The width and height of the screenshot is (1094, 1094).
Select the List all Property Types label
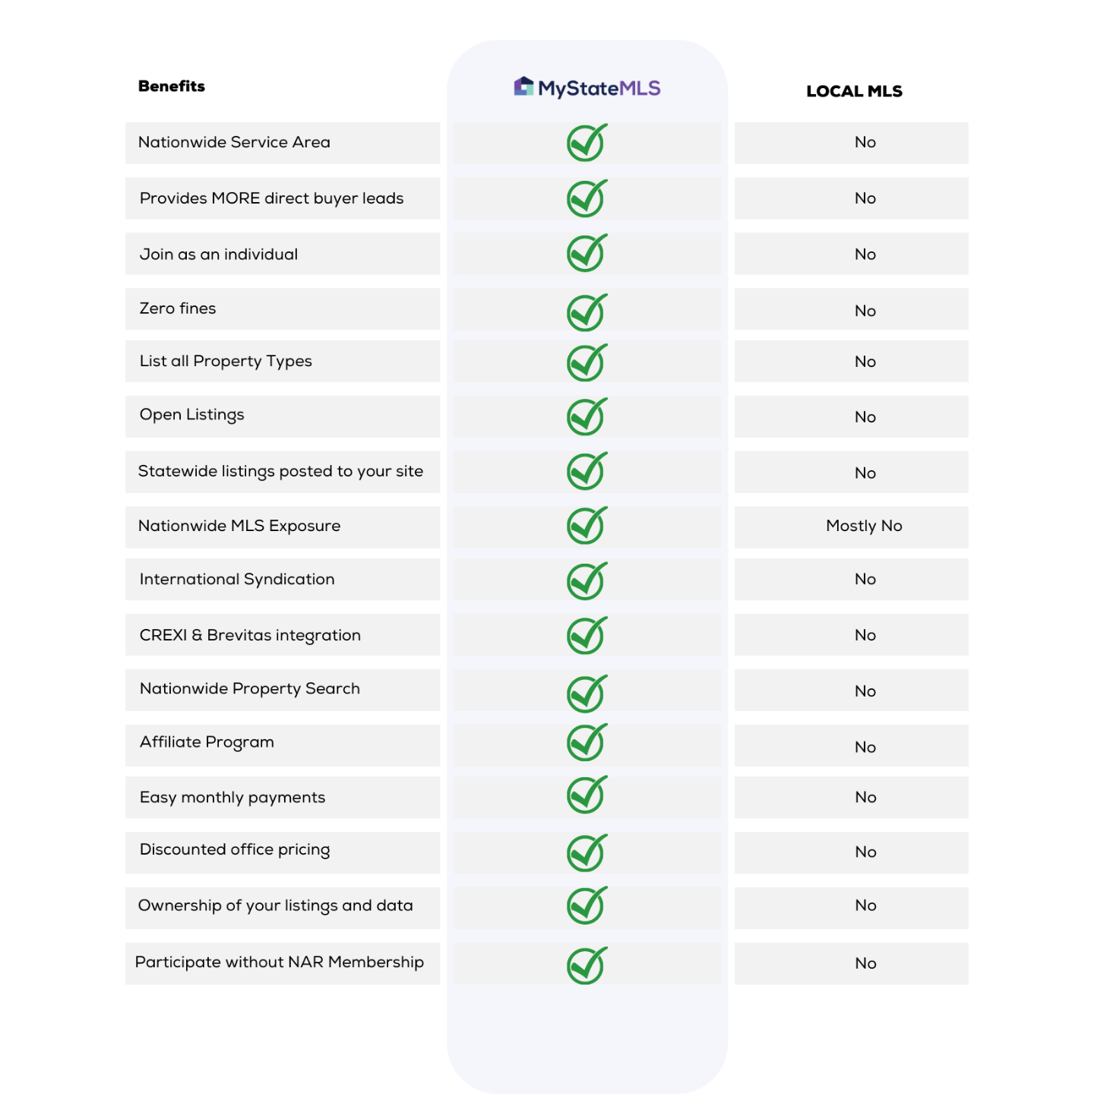coord(226,362)
